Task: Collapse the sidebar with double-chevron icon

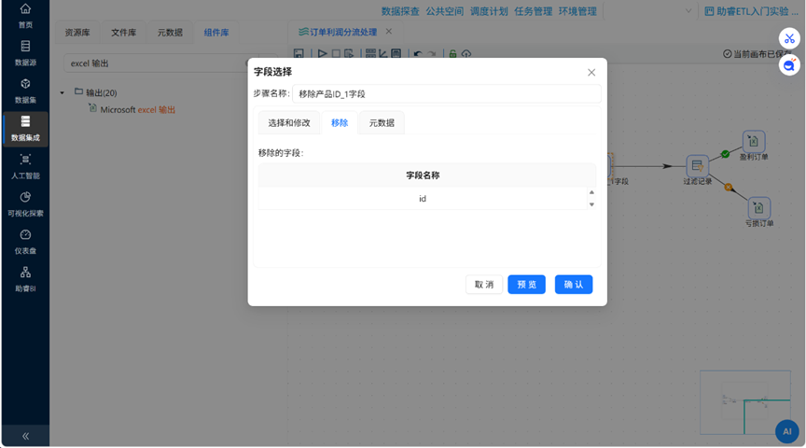Action: [x=25, y=436]
